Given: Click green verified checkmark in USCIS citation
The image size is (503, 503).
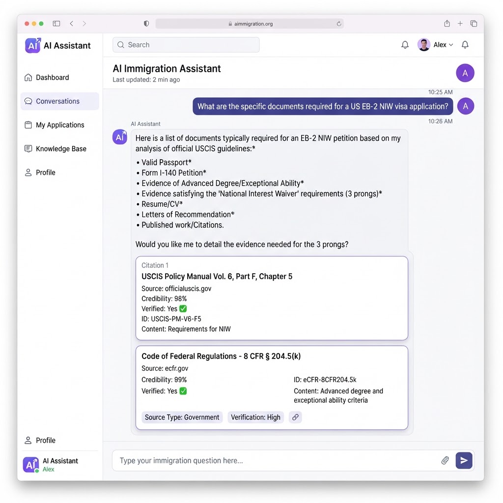Looking at the screenshot, I should click(x=183, y=308).
